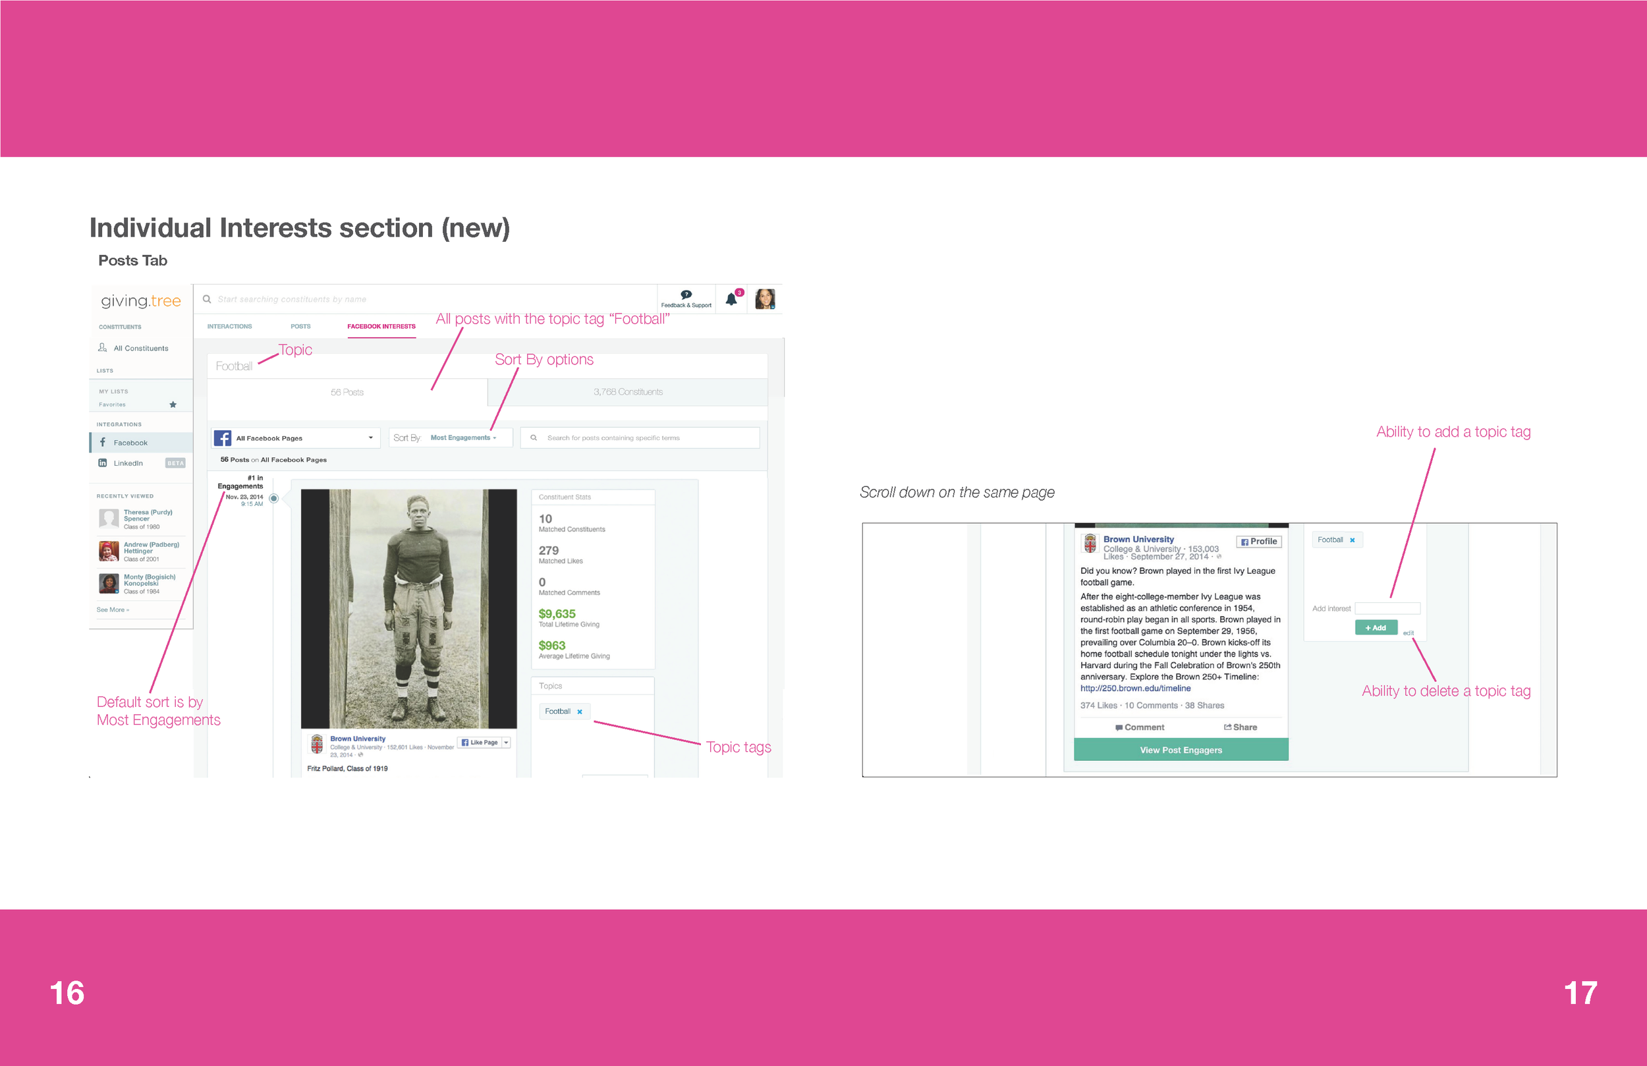Switch to the Interactions tab
The height and width of the screenshot is (1066, 1647).
(229, 326)
